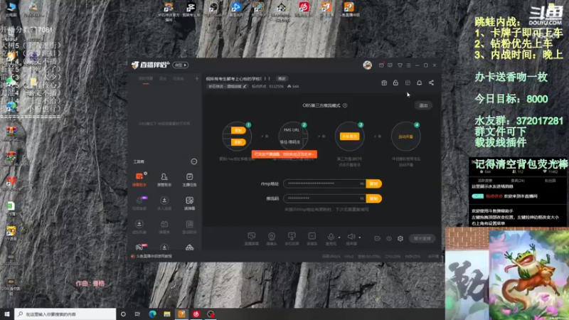This screenshot has height=320, width=569.
Task: Click the pencil edit icon on category tag
Action: pos(245,86)
